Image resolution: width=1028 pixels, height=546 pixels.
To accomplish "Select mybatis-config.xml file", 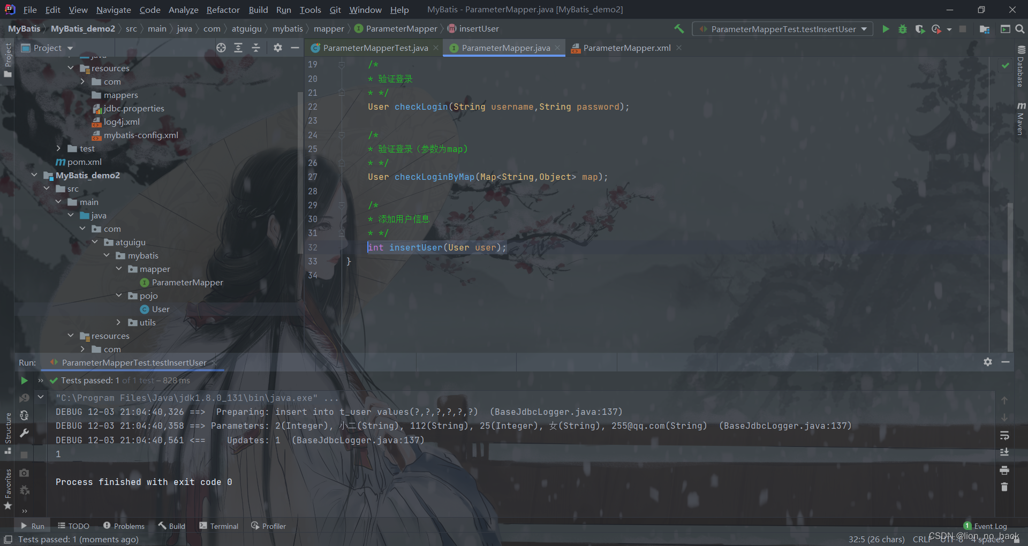I will coord(141,135).
